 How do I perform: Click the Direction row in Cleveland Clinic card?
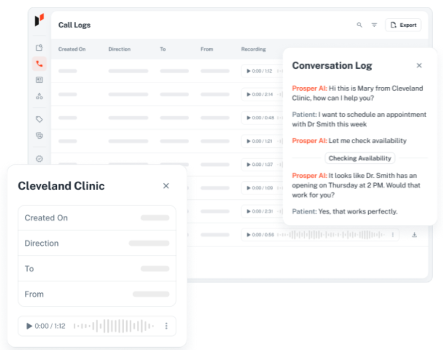coord(97,243)
